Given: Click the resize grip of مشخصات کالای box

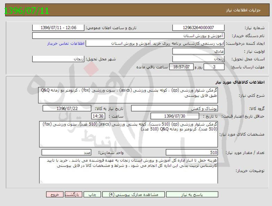Looking at the screenshot, I should click(x=42, y=145).
